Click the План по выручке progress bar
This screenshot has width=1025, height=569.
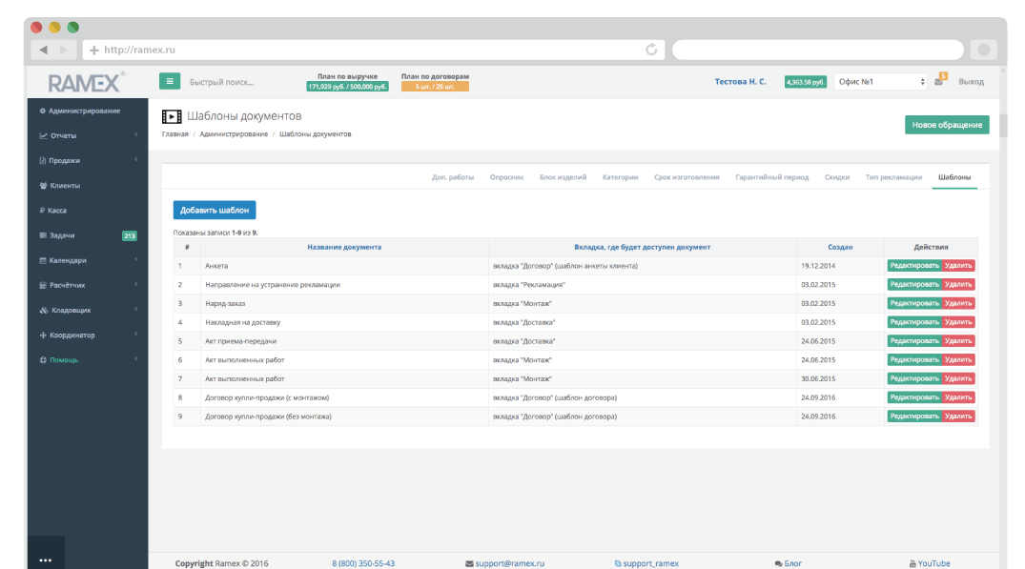(347, 86)
